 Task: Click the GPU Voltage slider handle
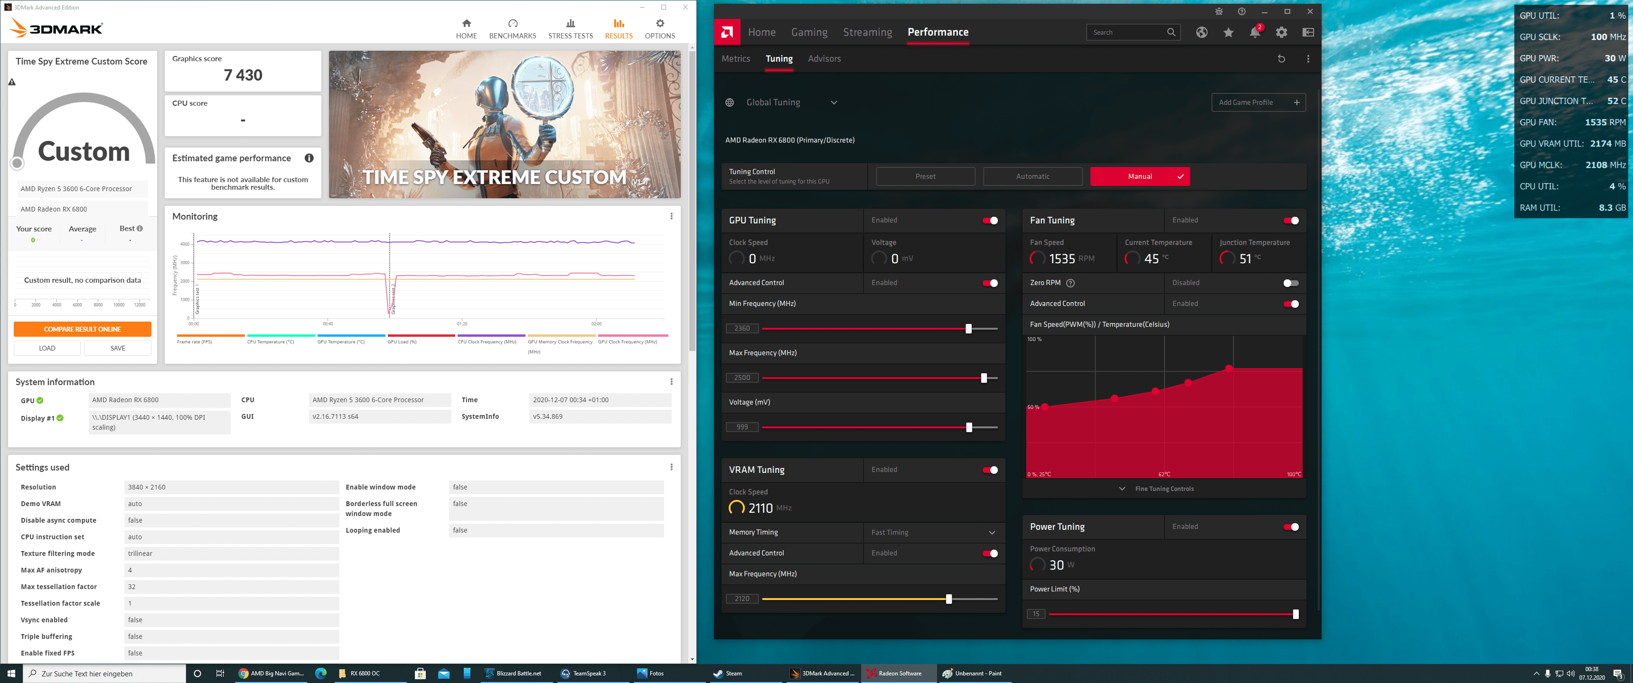click(968, 428)
